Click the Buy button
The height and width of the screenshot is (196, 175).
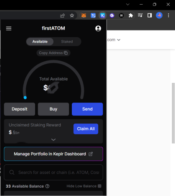pos(53,109)
